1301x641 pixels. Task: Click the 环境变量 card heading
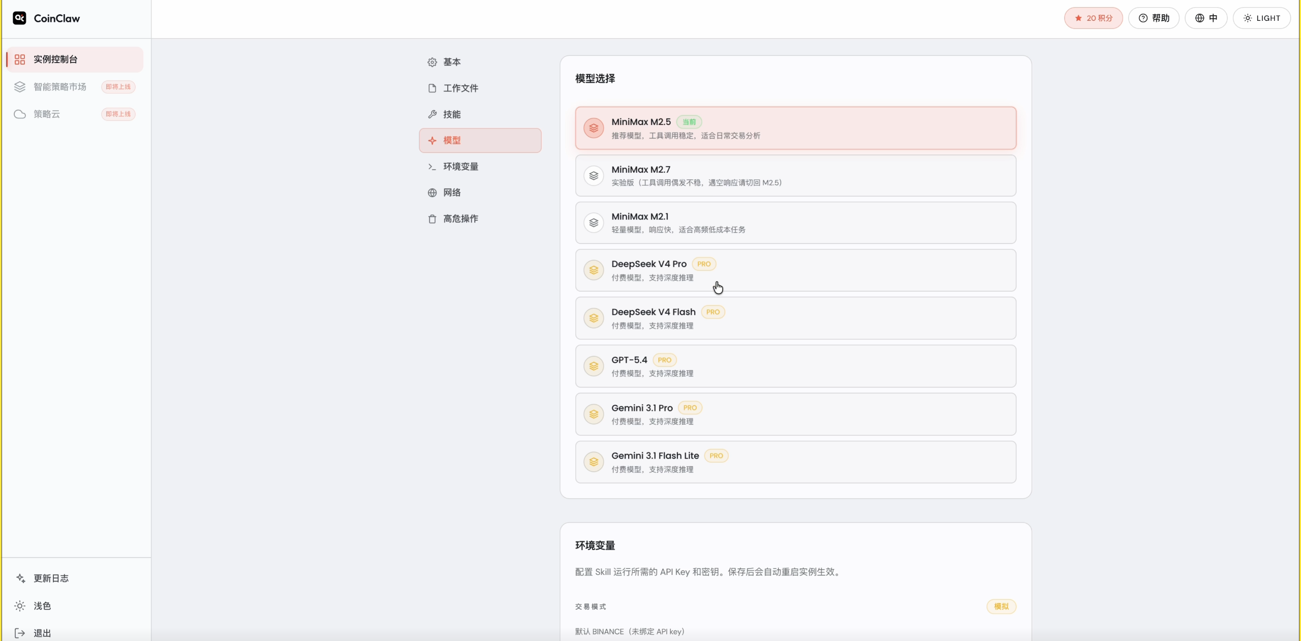[595, 546]
